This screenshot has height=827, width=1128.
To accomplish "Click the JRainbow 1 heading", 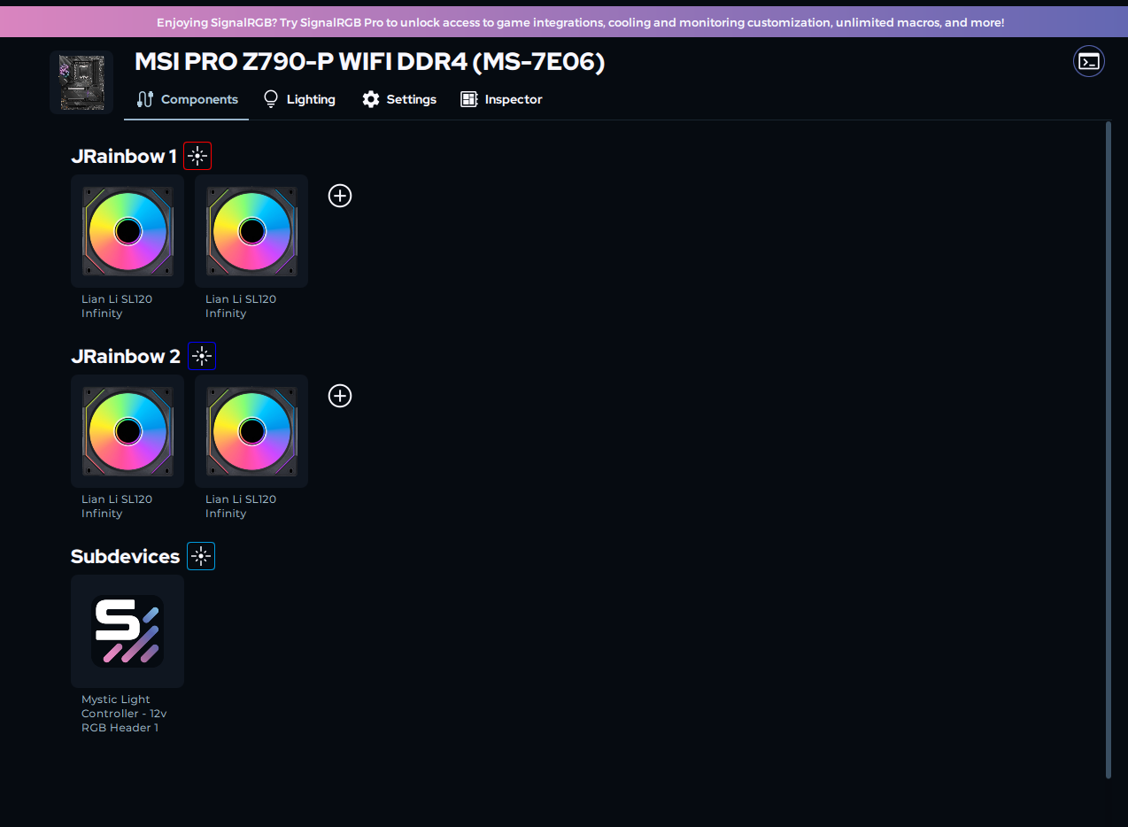I will coord(124,157).
